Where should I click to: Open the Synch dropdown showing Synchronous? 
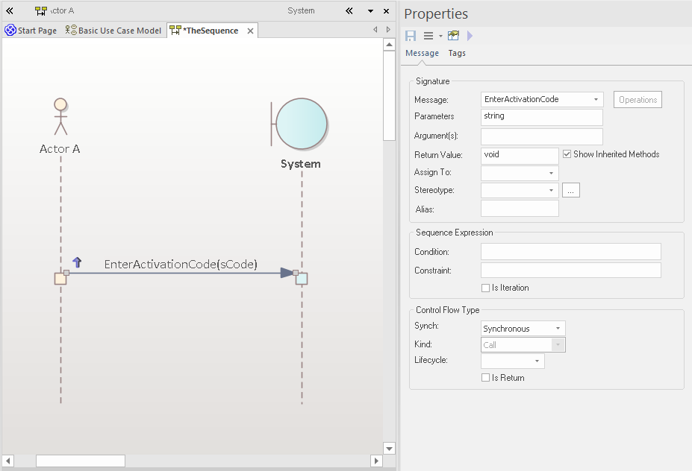tap(523, 329)
